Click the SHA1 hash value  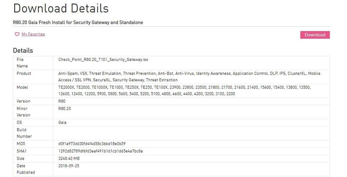pyautogui.click(x=101, y=151)
